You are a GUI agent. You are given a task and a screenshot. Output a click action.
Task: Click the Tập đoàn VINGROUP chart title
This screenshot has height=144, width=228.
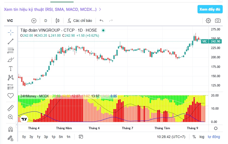pyautogui.click(x=59, y=30)
